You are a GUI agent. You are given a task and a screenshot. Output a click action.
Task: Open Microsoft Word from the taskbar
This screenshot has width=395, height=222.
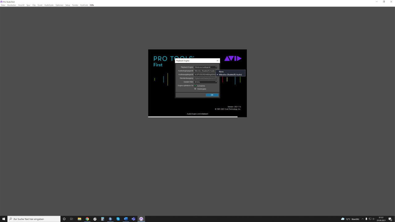[x=126, y=219]
